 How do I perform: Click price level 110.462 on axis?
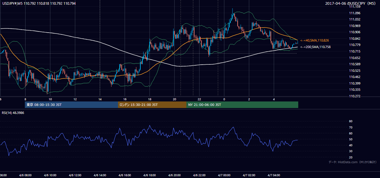(x=355, y=77)
